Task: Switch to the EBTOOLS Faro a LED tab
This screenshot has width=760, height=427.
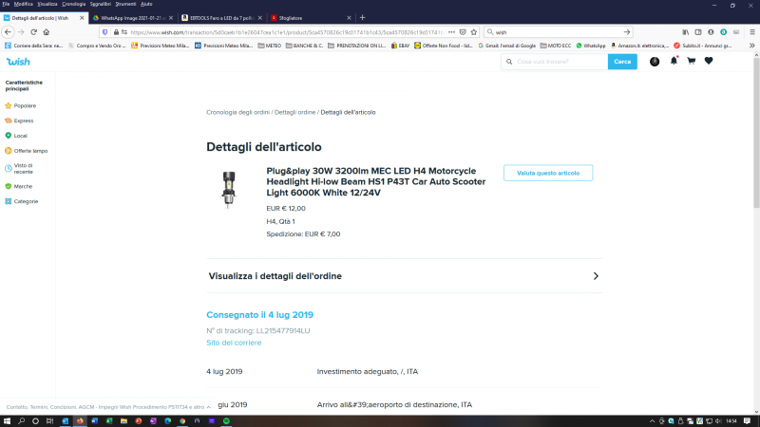Action: [221, 18]
